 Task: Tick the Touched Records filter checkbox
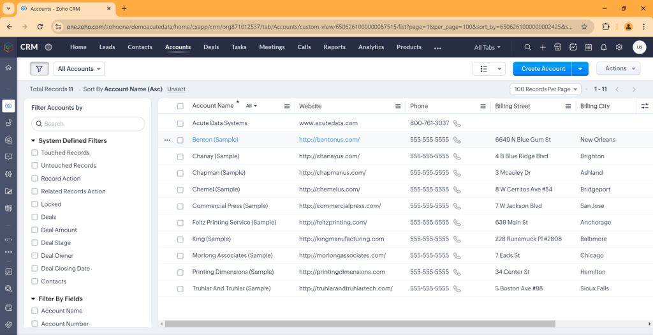[x=34, y=153]
